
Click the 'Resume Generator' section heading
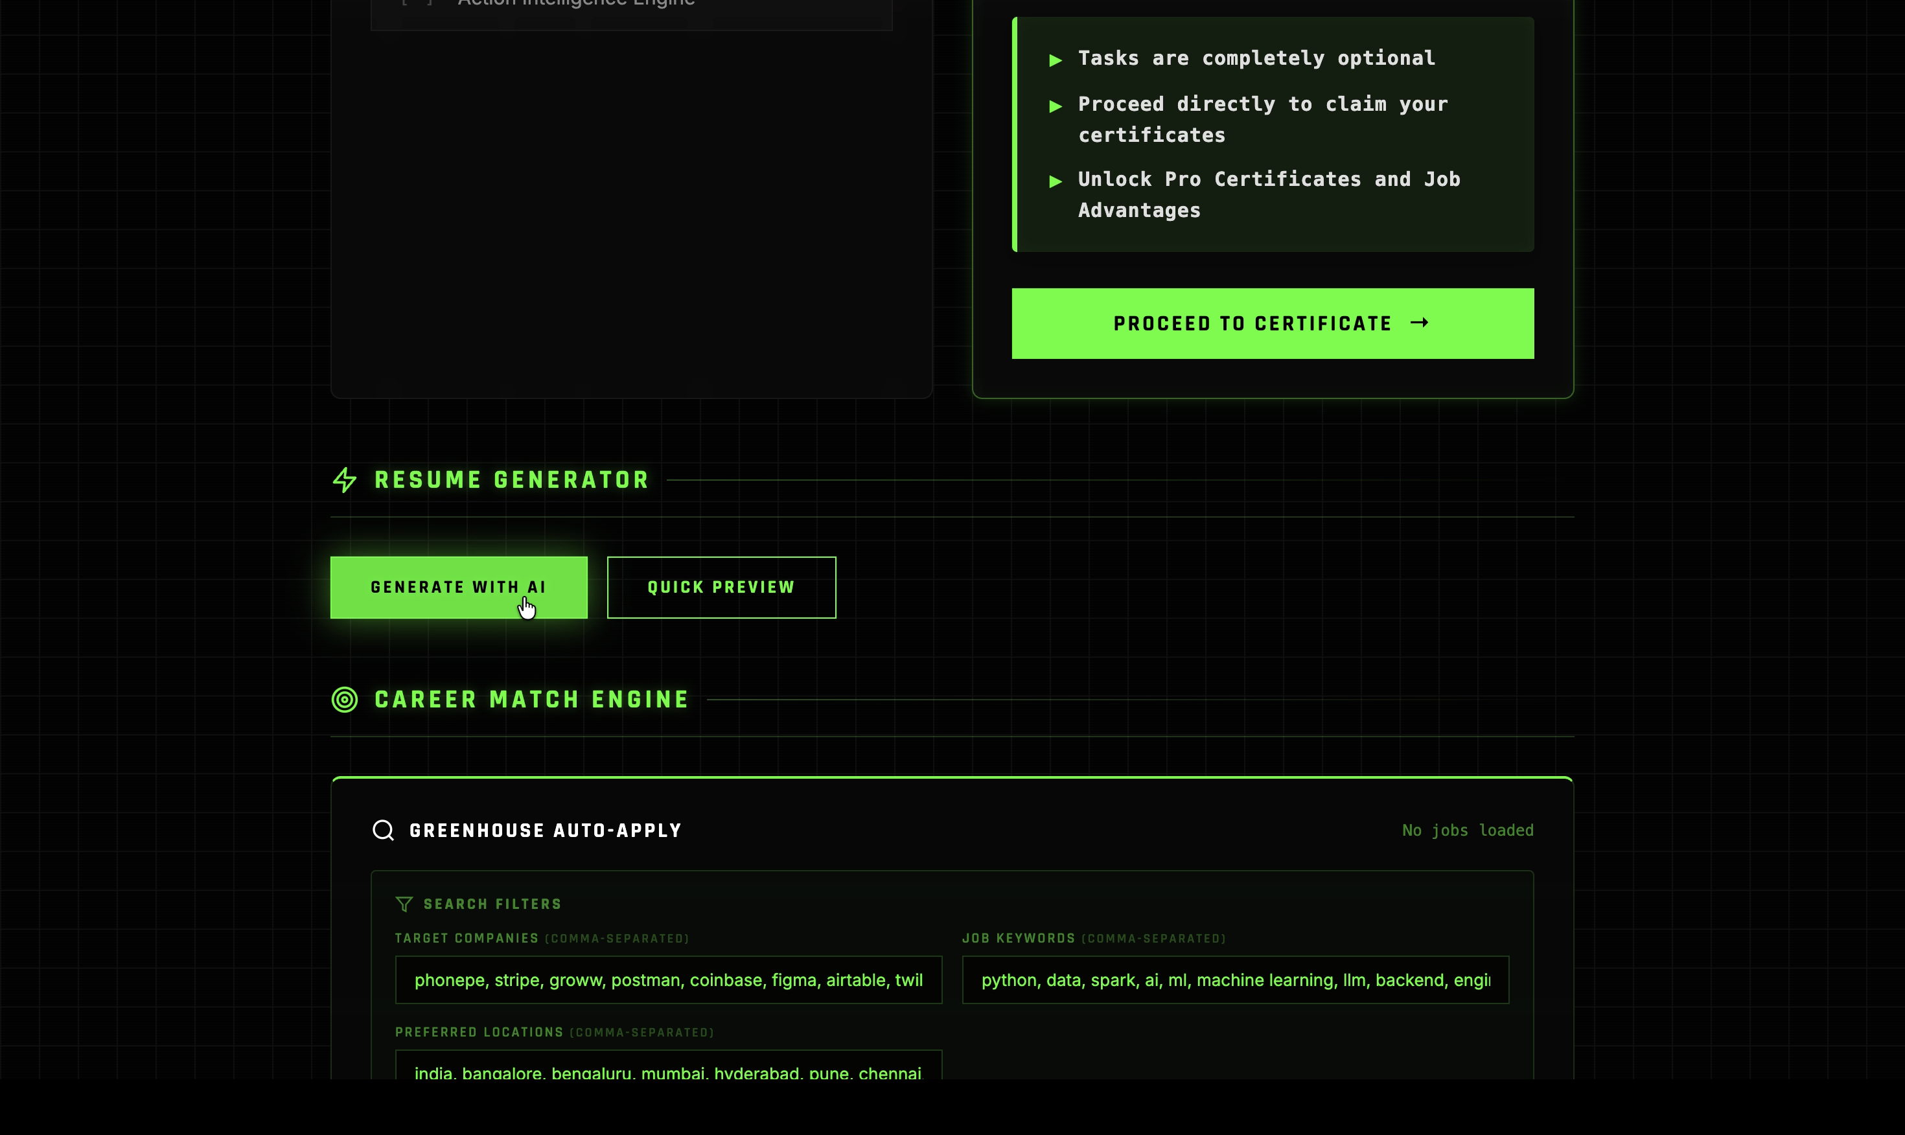[x=512, y=480]
